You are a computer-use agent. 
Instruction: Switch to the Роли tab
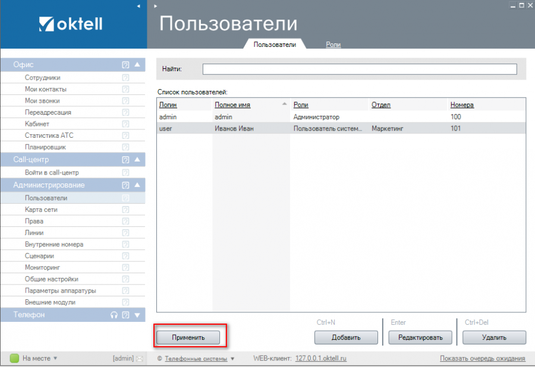pyautogui.click(x=333, y=45)
